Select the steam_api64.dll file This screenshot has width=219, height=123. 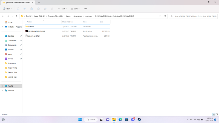pyautogui.click(x=67, y=36)
